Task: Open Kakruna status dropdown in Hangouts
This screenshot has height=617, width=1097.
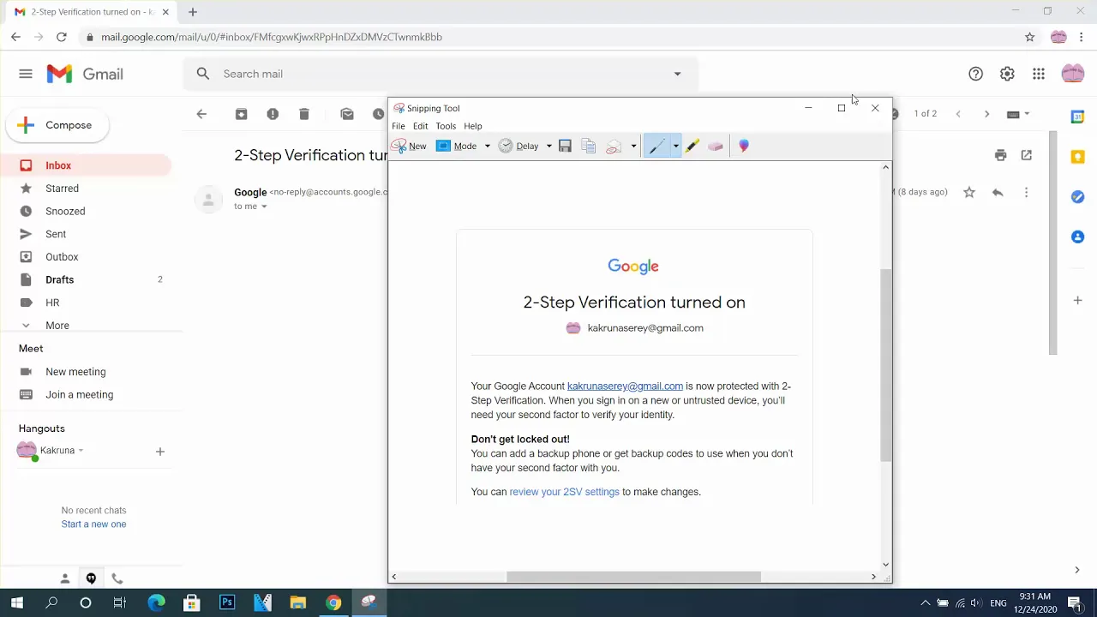Action: (x=81, y=451)
